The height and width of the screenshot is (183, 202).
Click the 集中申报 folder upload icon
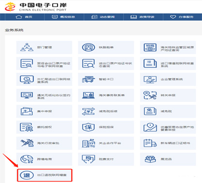[x=27, y=111]
